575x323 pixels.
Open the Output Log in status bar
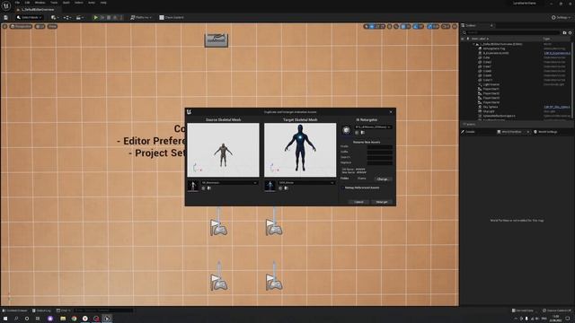tap(41, 310)
